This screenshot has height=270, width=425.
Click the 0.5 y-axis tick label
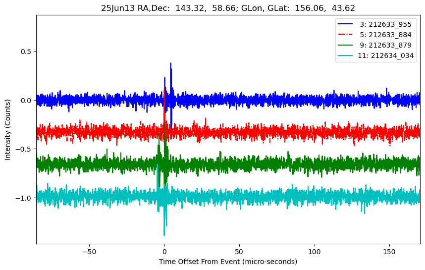tap(27, 52)
